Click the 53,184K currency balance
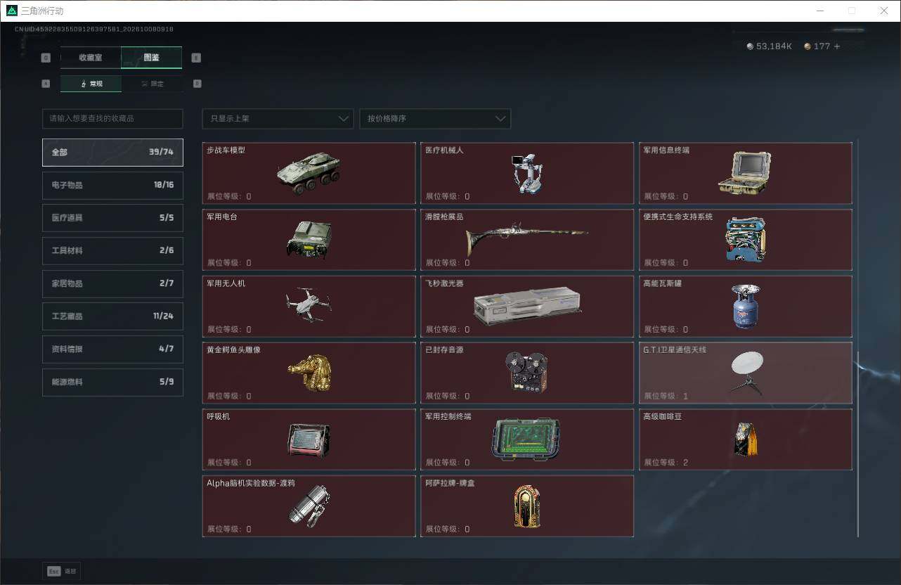 click(x=770, y=46)
